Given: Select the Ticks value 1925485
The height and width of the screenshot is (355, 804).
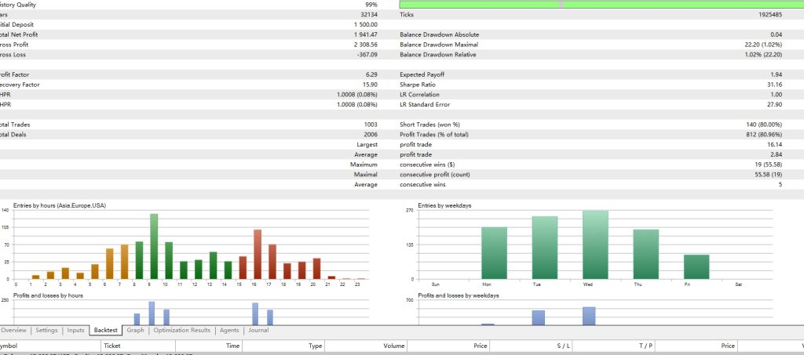Looking at the screenshot, I should pos(770,15).
